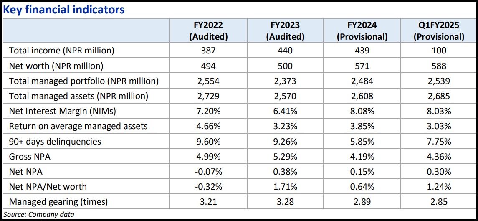Select the 90+ days delinquencies row label

(x=55, y=141)
